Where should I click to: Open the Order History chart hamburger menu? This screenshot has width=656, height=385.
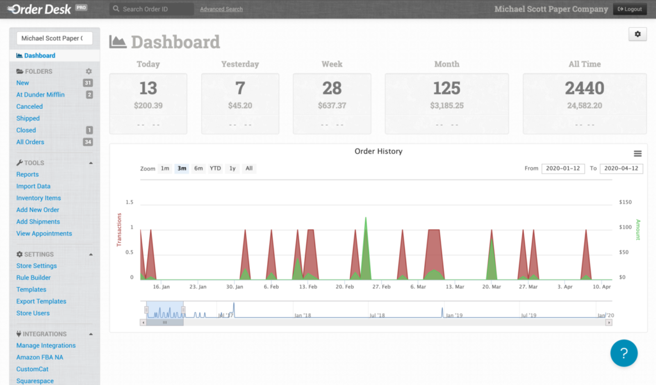637,153
